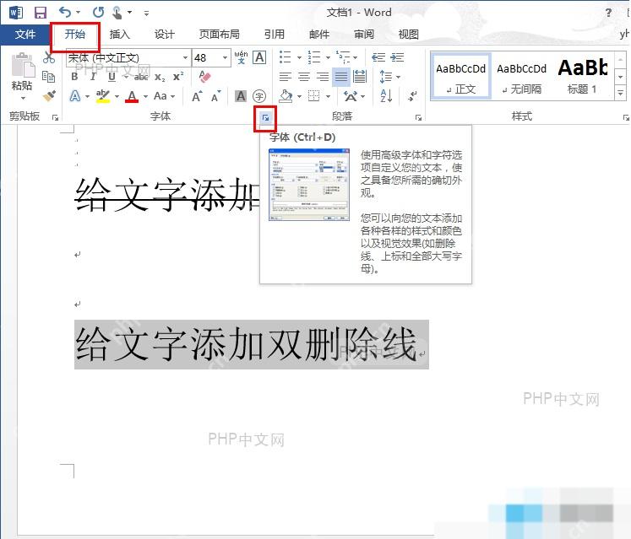Switch to 引用 References tab

point(275,35)
